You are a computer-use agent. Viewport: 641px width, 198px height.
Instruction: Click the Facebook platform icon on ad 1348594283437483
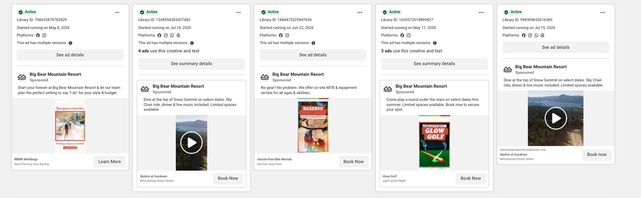(x=160, y=35)
